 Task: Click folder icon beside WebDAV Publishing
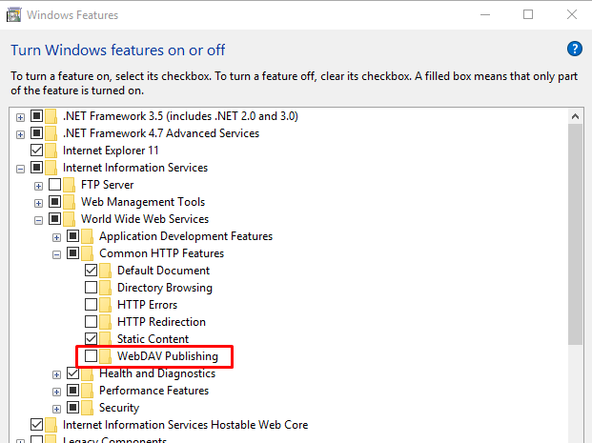[105, 356]
